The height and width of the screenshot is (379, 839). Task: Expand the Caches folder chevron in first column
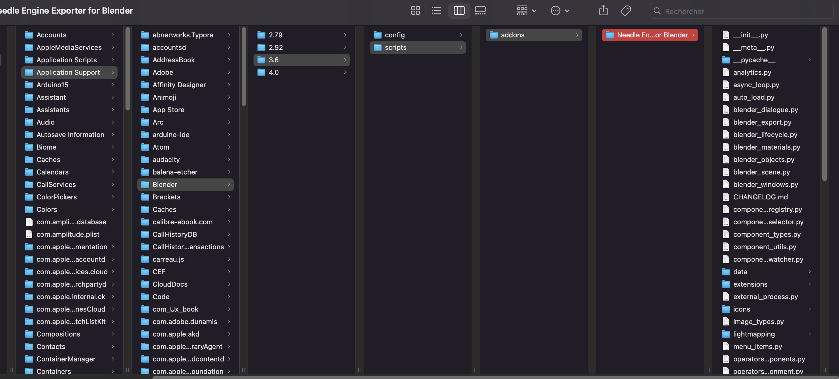click(x=113, y=159)
